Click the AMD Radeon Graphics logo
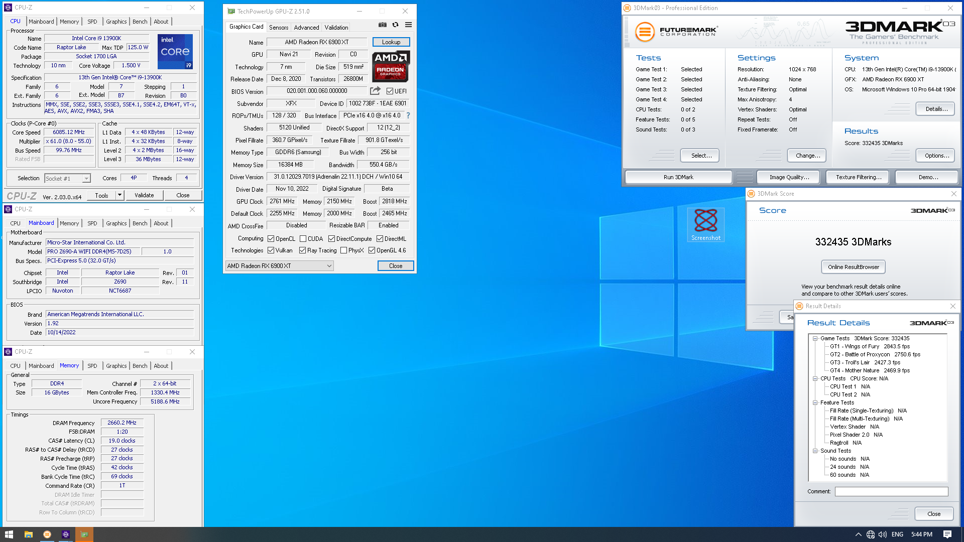The image size is (964, 542). tap(391, 66)
